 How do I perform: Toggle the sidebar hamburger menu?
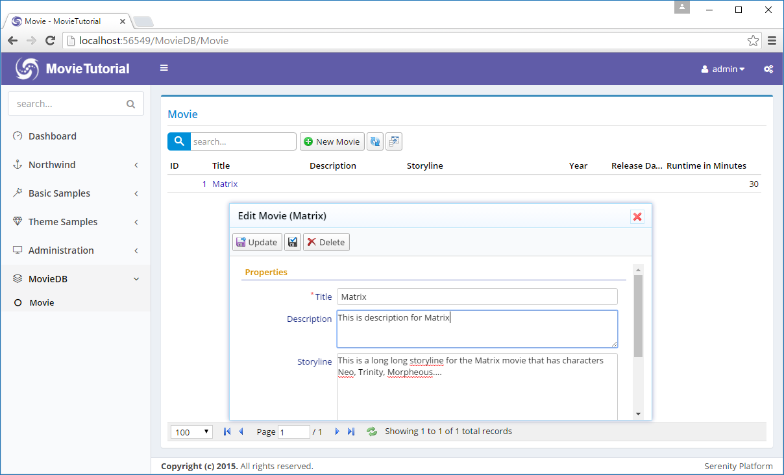[x=164, y=67]
